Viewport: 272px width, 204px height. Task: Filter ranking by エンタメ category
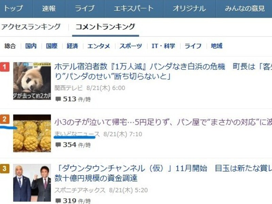point(99,46)
